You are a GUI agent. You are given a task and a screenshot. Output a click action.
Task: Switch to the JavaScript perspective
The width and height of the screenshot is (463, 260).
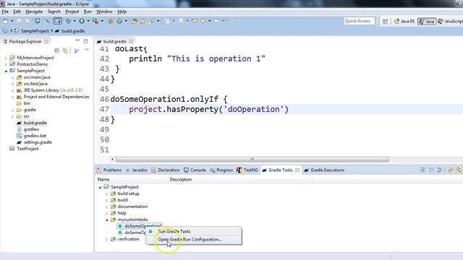(450, 21)
